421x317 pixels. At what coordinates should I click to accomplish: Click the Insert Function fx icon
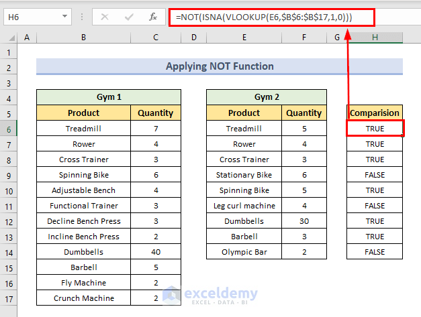pyautogui.click(x=153, y=17)
